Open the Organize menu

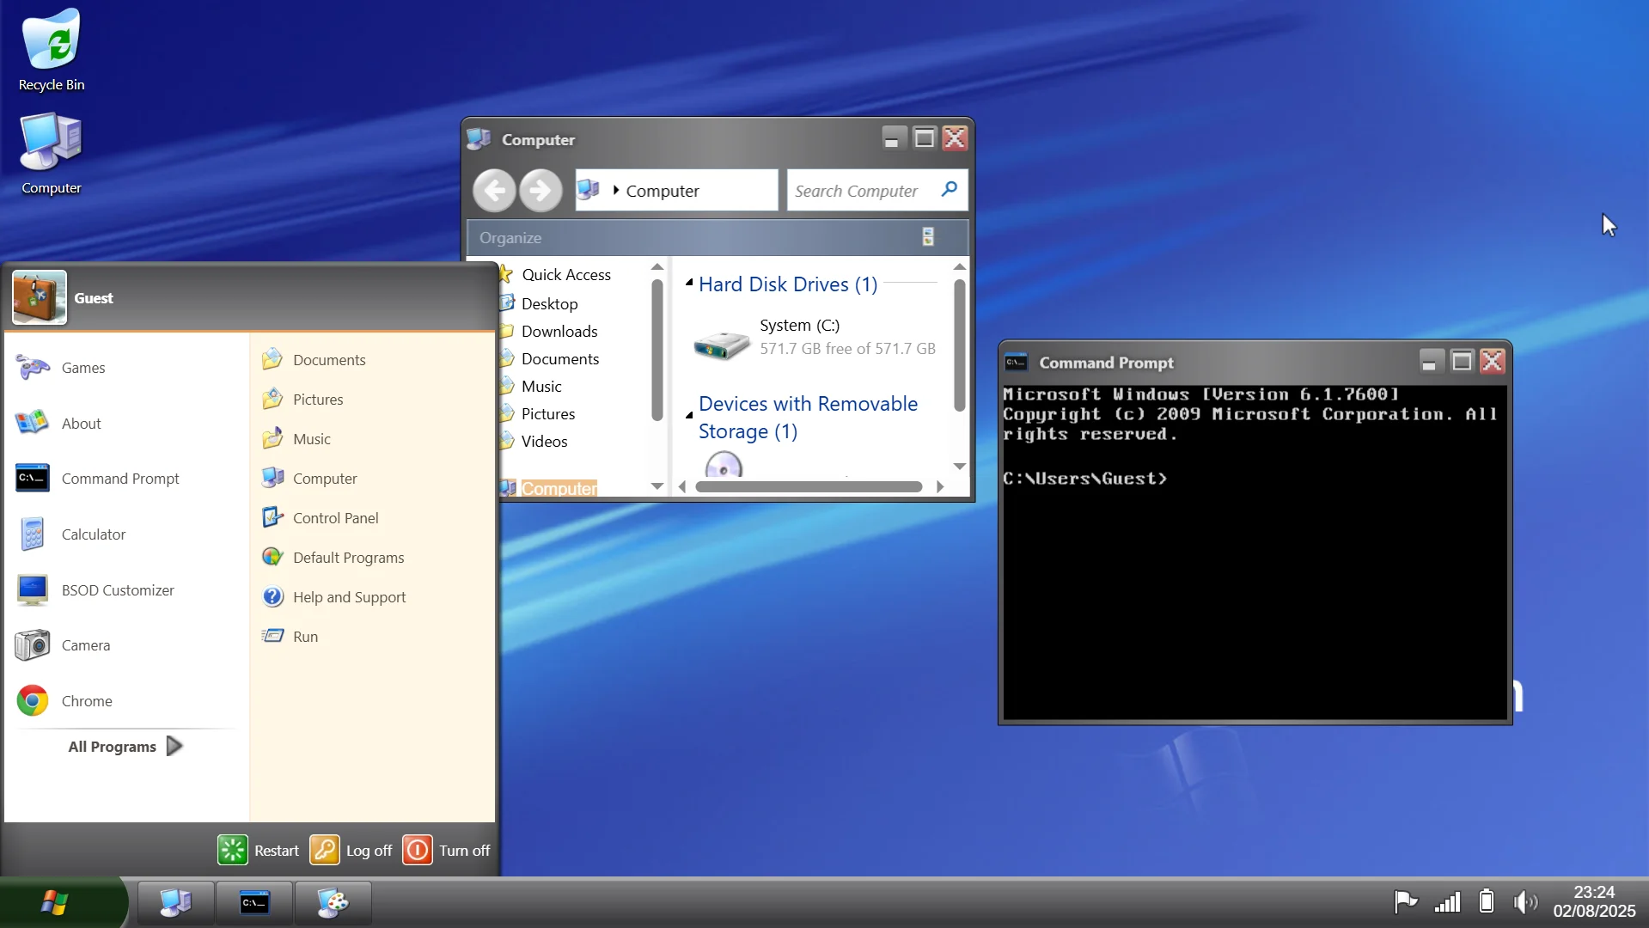click(510, 237)
